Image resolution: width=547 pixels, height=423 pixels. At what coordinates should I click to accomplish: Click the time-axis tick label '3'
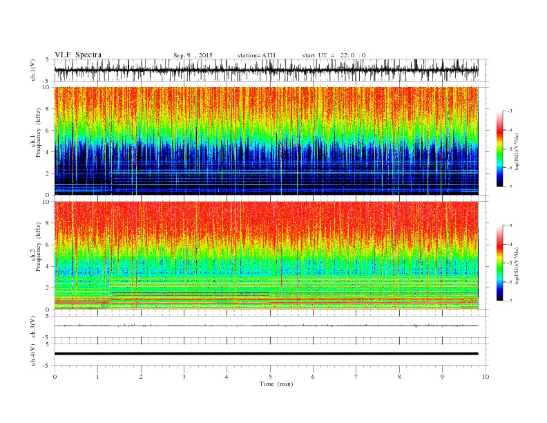(x=184, y=377)
